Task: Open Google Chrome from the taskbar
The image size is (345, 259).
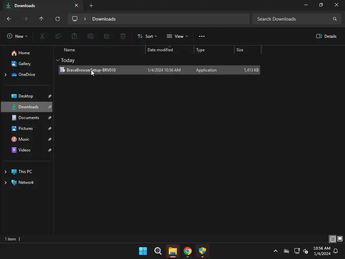Action: (187, 251)
